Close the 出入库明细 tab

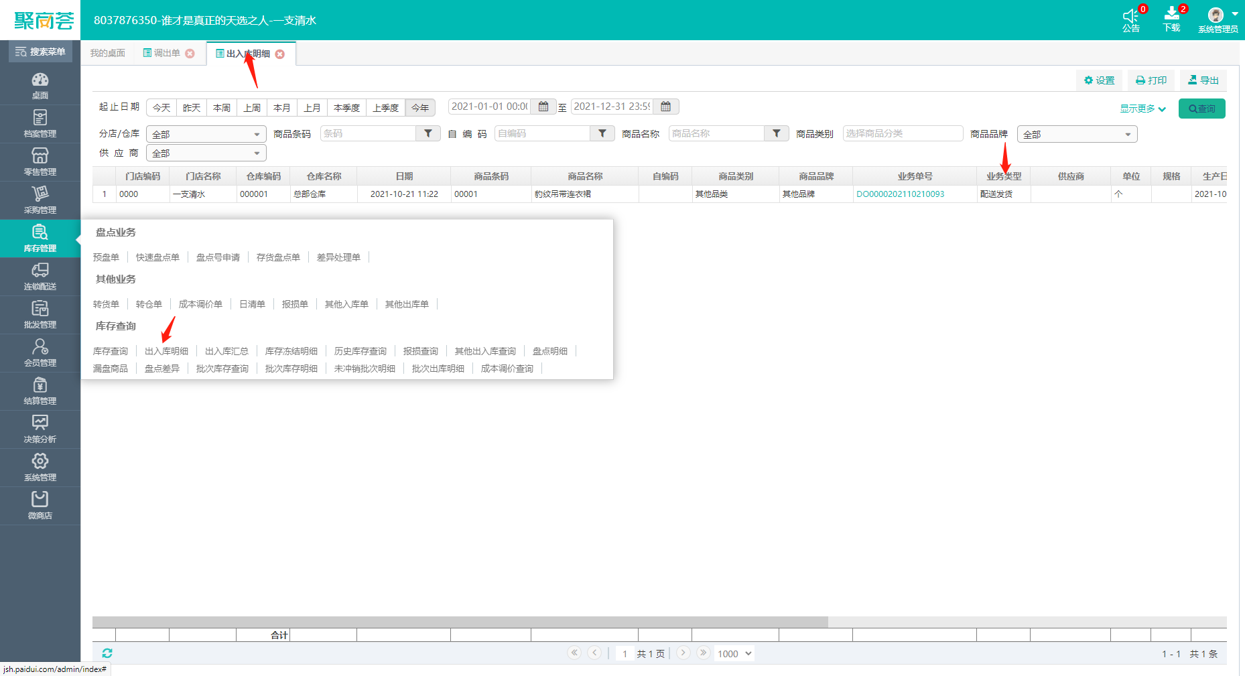pyautogui.click(x=280, y=54)
